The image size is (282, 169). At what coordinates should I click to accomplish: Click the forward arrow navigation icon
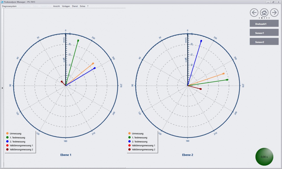coord(274,12)
